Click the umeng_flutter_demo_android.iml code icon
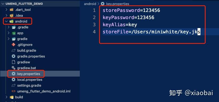 coord(14,91)
